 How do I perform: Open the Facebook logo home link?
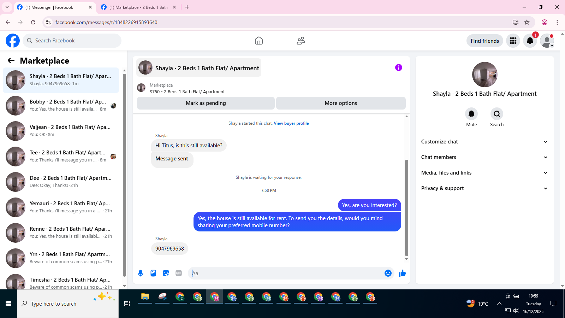tap(13, 41)
